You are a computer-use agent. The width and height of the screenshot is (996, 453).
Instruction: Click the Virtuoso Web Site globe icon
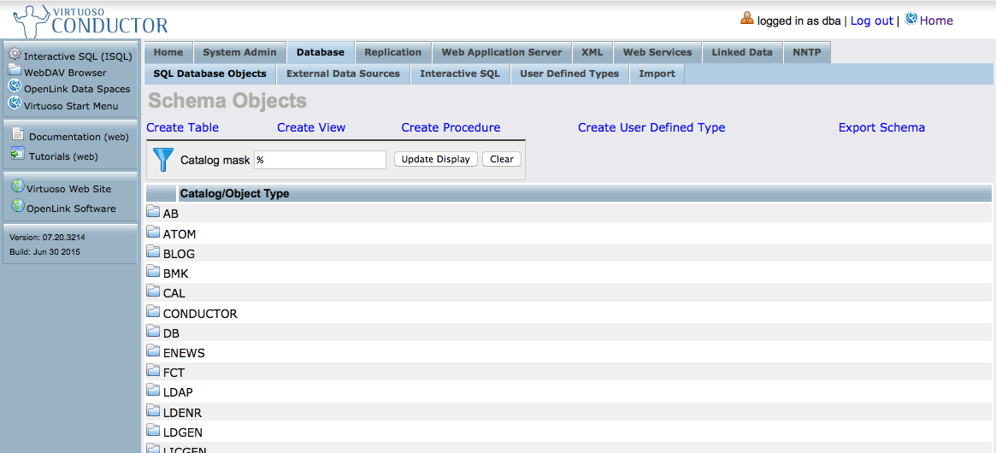pos(17,187)
